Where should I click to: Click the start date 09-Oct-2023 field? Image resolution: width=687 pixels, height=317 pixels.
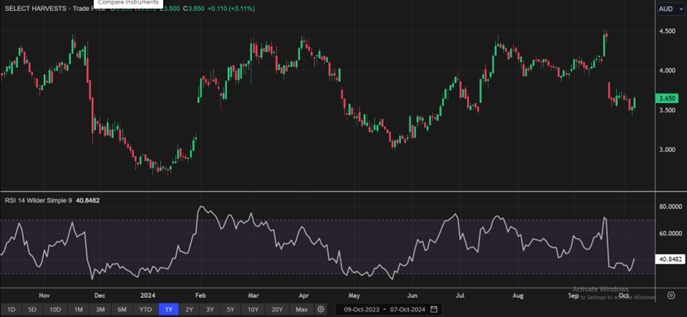click(360, 309)
